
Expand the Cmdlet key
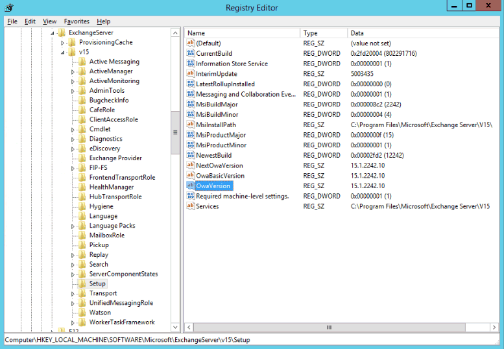(73, 130)
